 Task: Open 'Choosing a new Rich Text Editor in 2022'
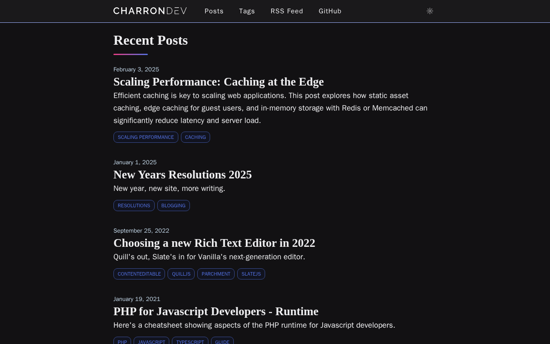[214, 243]
